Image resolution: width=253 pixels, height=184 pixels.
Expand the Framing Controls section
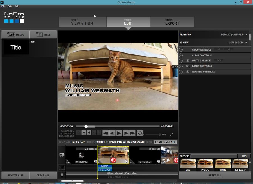(x=181, y=72)
